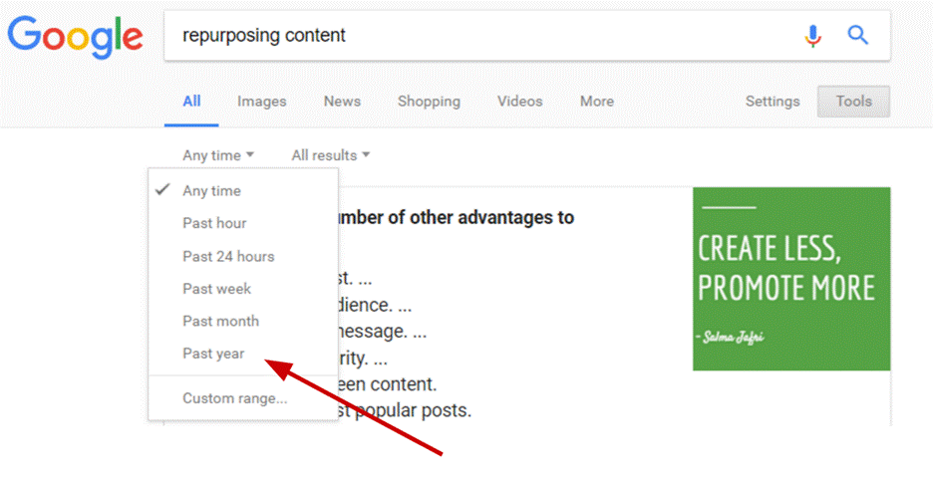The width and height of the screenshot is (933, 484).
Task: Pick Past week in the time menu
Action: point(216,289)
